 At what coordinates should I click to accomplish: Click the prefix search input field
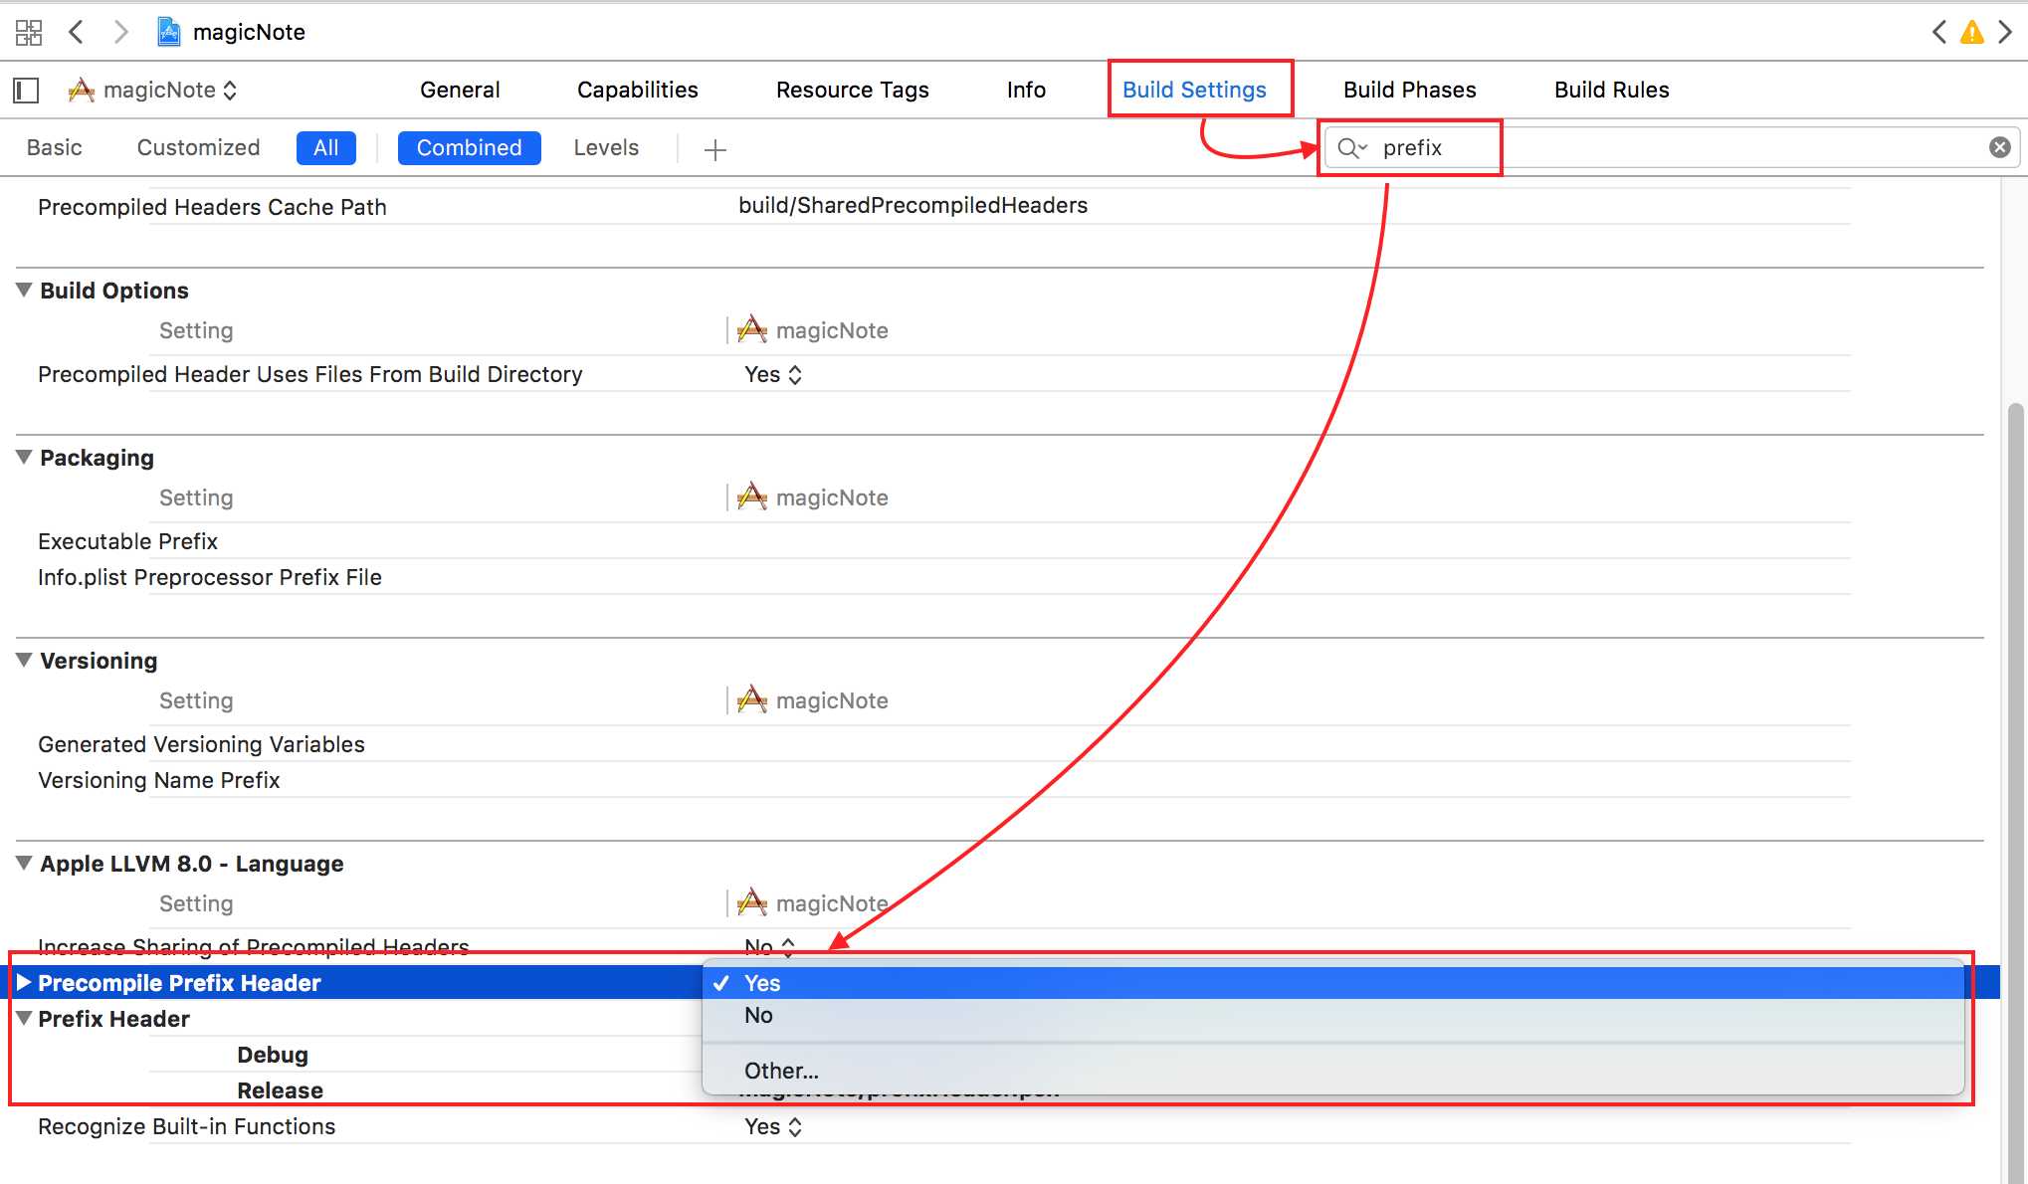pyautogui.click(x=1409, y=146)
